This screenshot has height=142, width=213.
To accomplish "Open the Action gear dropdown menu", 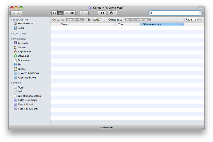I will 113,13.
